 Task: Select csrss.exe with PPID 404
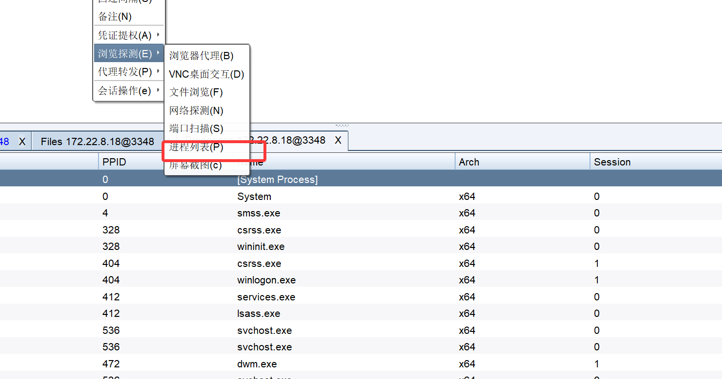coord(361,264)
